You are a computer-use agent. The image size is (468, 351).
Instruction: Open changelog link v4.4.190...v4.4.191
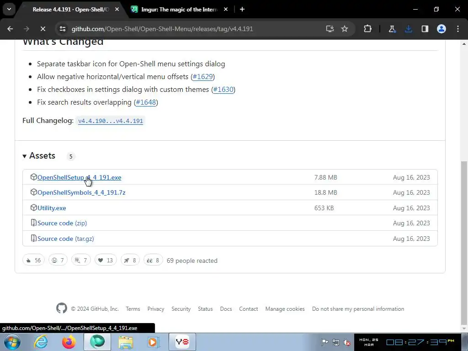(x=111, y=121)
